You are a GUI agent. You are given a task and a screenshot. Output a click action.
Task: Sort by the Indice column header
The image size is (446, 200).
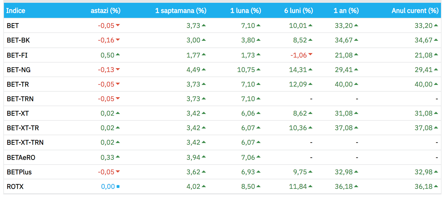[x=16, y=11]
